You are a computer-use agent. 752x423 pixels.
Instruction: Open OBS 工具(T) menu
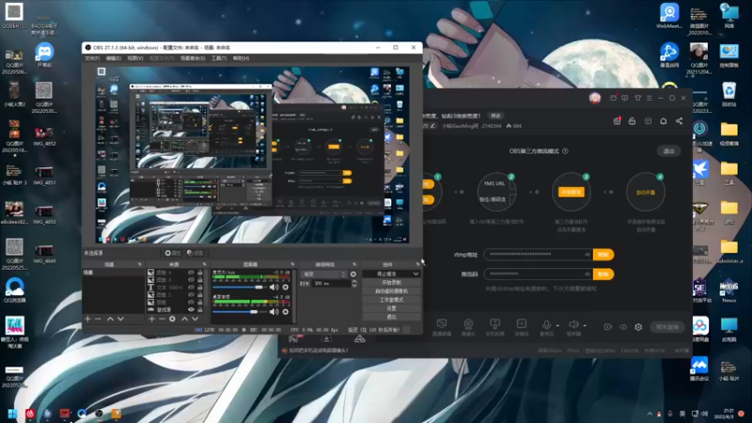[219, 58]
